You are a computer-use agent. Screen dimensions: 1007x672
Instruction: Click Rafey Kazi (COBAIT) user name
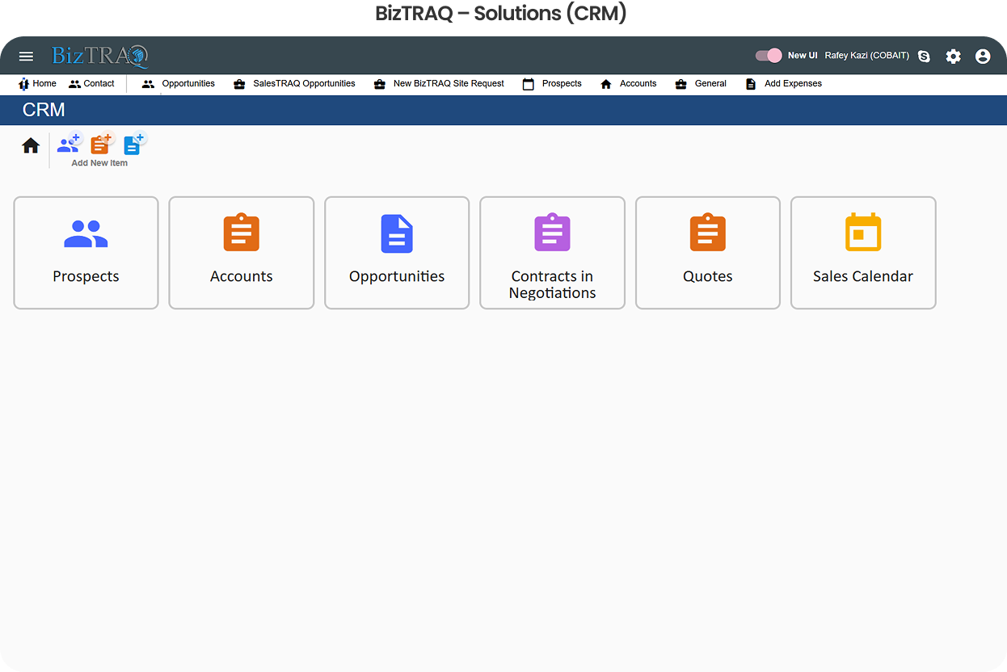[866, 56]
